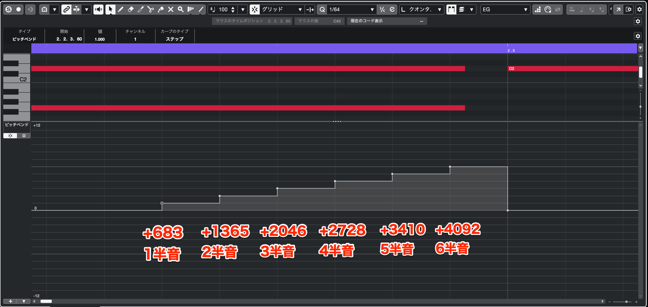Select the Zoom magnifier tool
The width and height of the screenshot is (648, 307).
181,9
